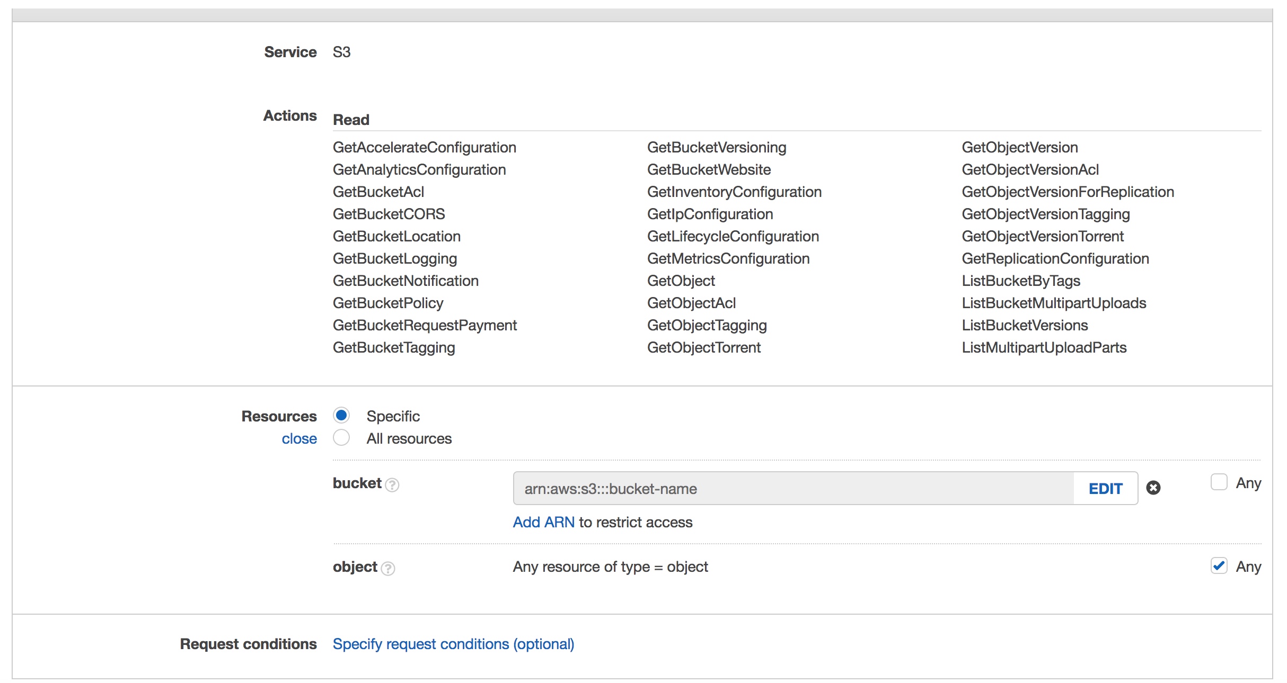
Task: Click the GetObjectVersionAcl action
Action: coord(1030,169)
